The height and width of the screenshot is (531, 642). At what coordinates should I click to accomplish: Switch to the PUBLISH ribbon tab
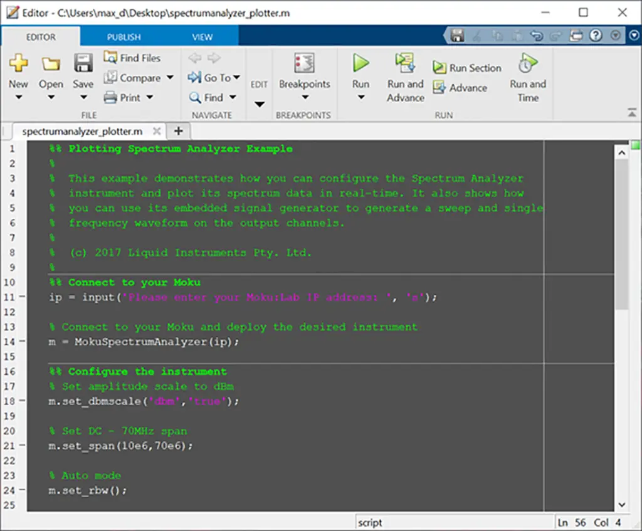click(123, 36)
